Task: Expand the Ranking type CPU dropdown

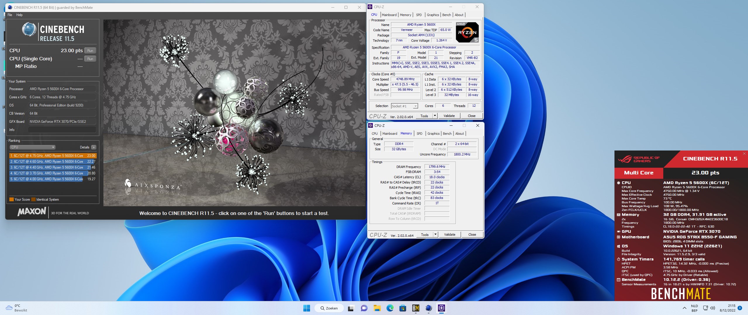Action: point(32,147)
